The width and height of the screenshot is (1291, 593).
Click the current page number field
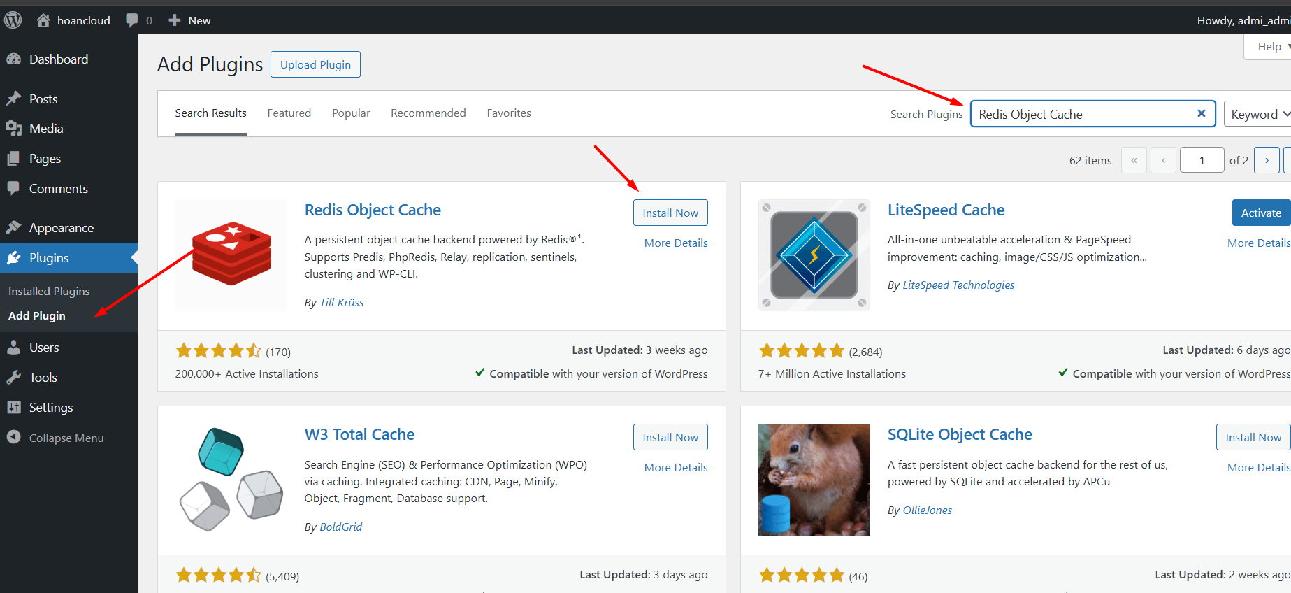[1201, 160]
